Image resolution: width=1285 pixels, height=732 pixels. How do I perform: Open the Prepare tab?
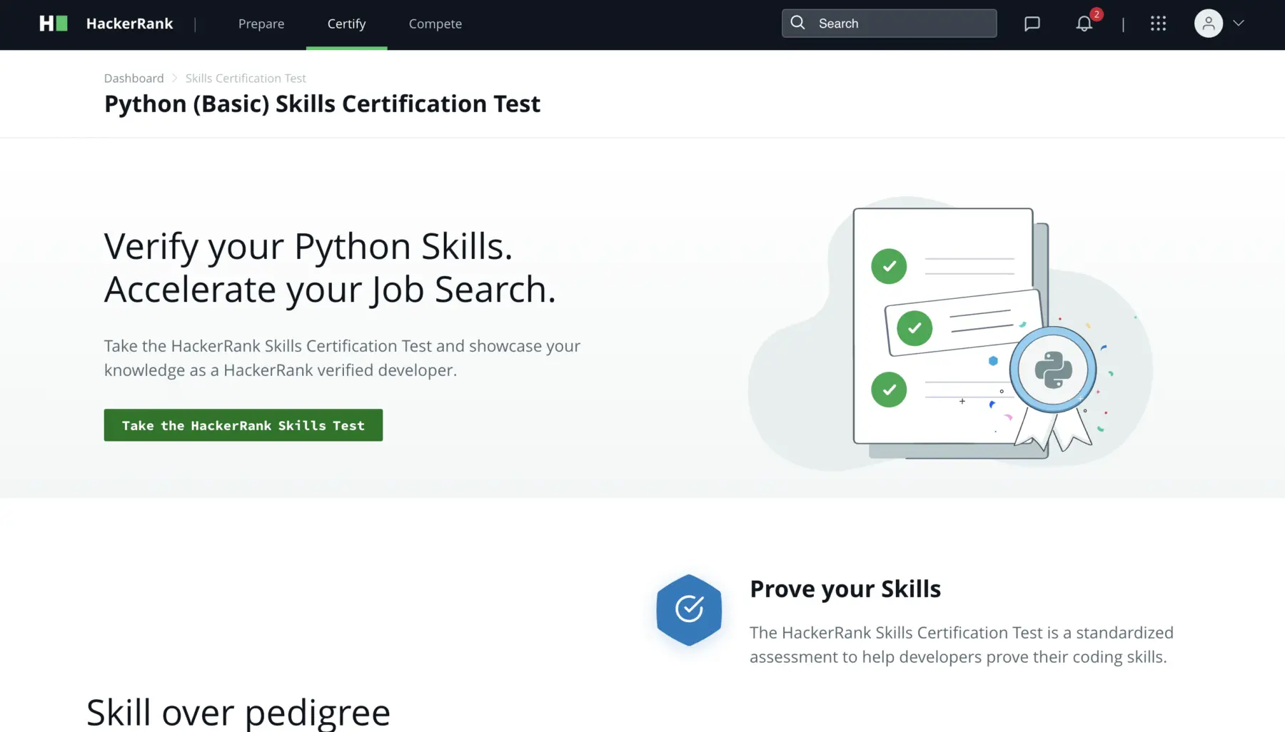[x=261, y=24]
